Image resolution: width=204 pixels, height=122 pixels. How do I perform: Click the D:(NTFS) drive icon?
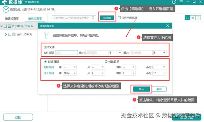(9, 26)
